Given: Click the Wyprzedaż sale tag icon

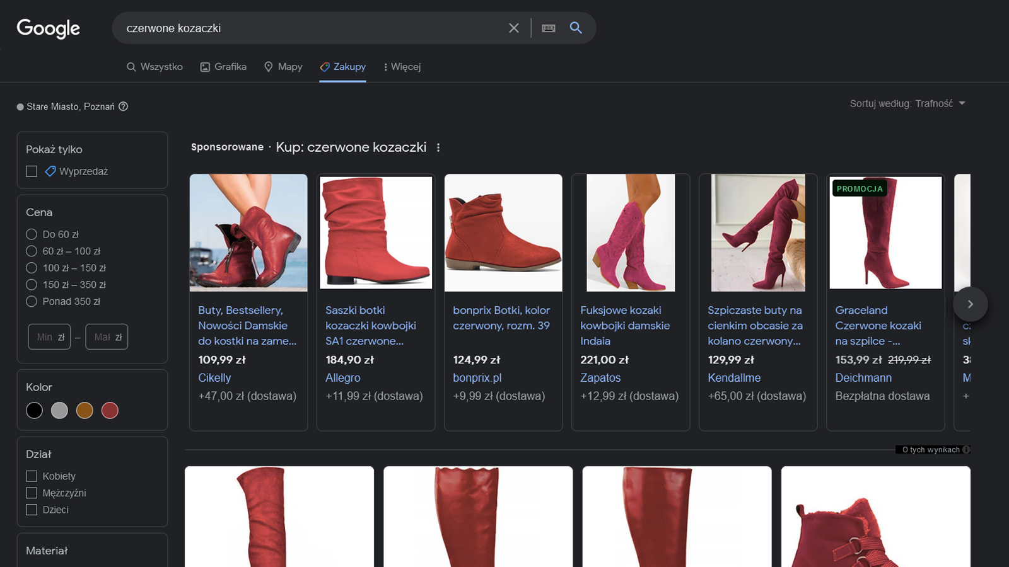Looking at the screenshot, I should (50, 171).
